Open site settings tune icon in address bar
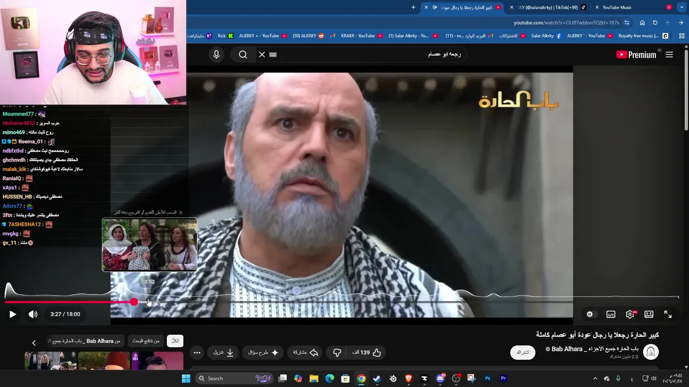Screen dimensions: 689x387 point(627,23)
